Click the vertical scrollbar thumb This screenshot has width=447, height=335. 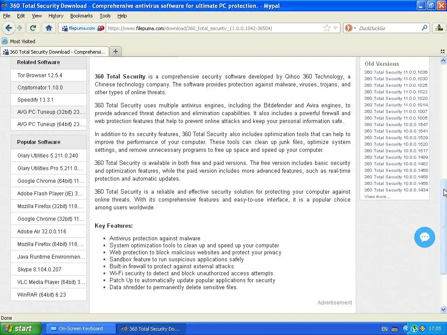[443, 226]
